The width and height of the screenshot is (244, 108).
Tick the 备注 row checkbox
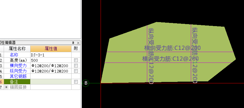coord(76,82)
